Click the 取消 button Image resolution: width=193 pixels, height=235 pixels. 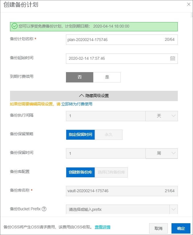(158, 228)
